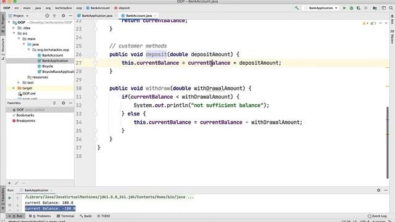Screen dimensions: 395x222
Task: Click the yellow warning stripe mark beside line 27
Action: pyautogui.click(x=387, y=67)
